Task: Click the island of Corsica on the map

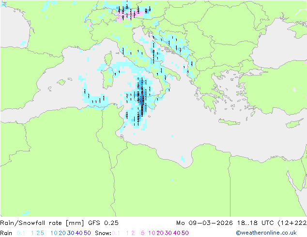Action: coord(108,59)
